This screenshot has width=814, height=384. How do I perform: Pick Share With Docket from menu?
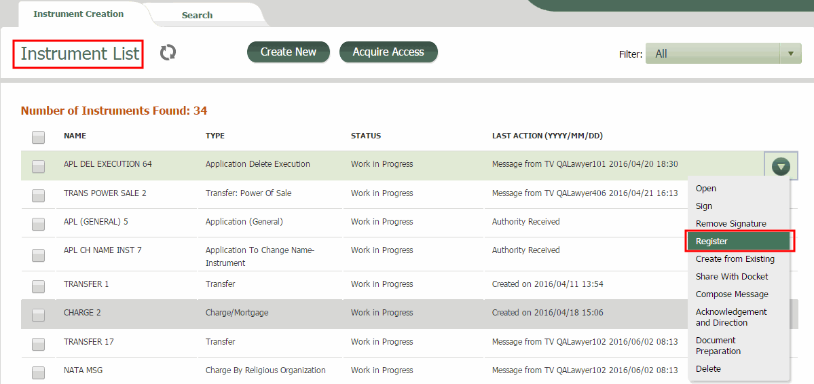732,277
